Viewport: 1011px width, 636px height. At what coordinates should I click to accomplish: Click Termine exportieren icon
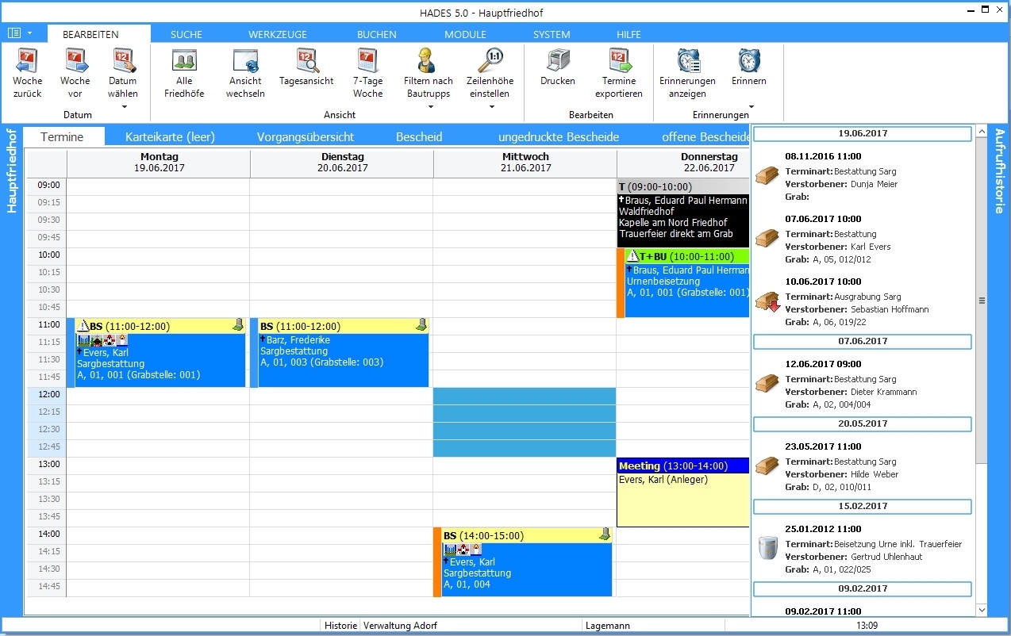(619, 61)
